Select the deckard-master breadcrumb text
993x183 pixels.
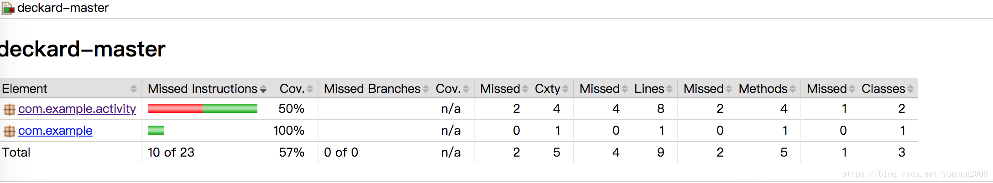coord(63,8)
